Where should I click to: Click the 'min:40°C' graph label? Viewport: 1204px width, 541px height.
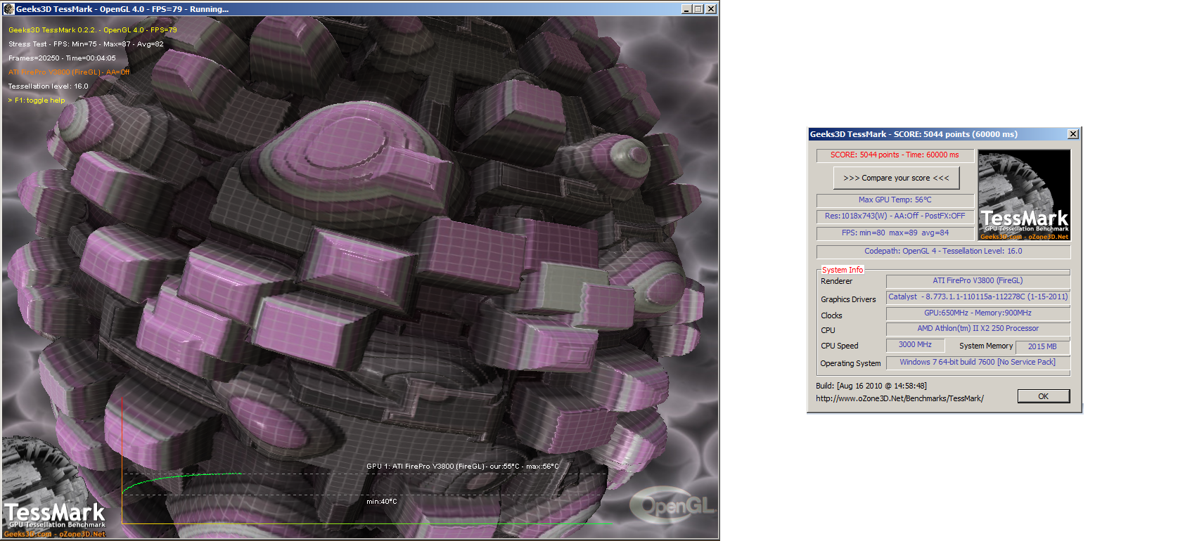pyautogui.click(x=382, y=502)
